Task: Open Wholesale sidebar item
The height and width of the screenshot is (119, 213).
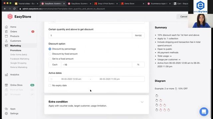Action: (15, 95)
